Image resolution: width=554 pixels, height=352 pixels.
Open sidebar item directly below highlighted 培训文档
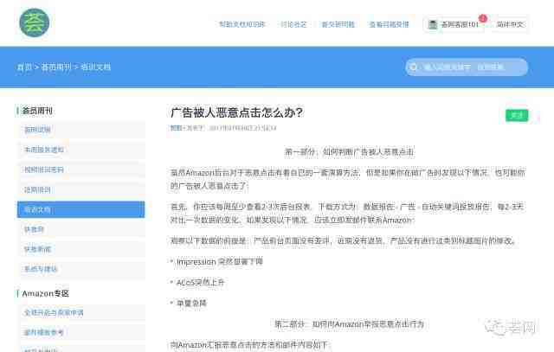coord(81,229)
